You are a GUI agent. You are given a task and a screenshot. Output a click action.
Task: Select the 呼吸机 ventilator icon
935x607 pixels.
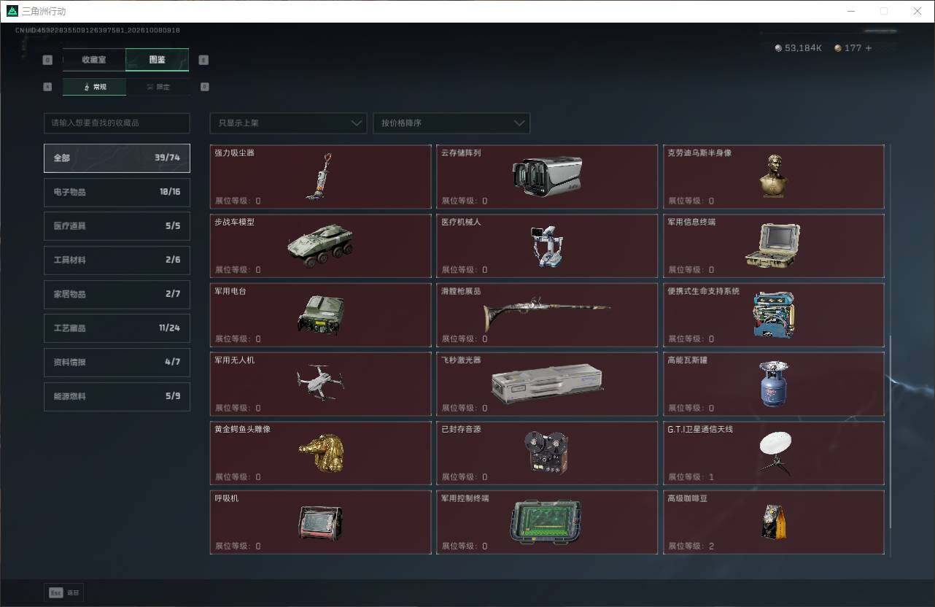tap(320, 522)
